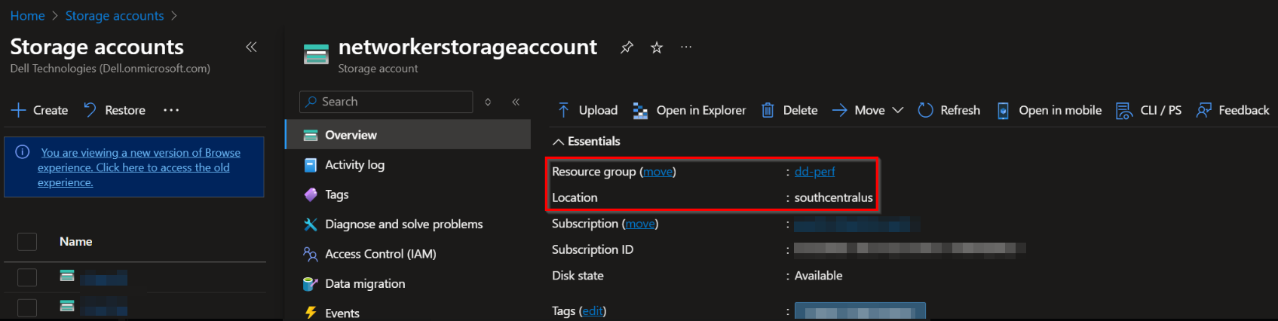Open the more options ellipsis beside the account title
1278x321 pixels.
coord(686,47)
